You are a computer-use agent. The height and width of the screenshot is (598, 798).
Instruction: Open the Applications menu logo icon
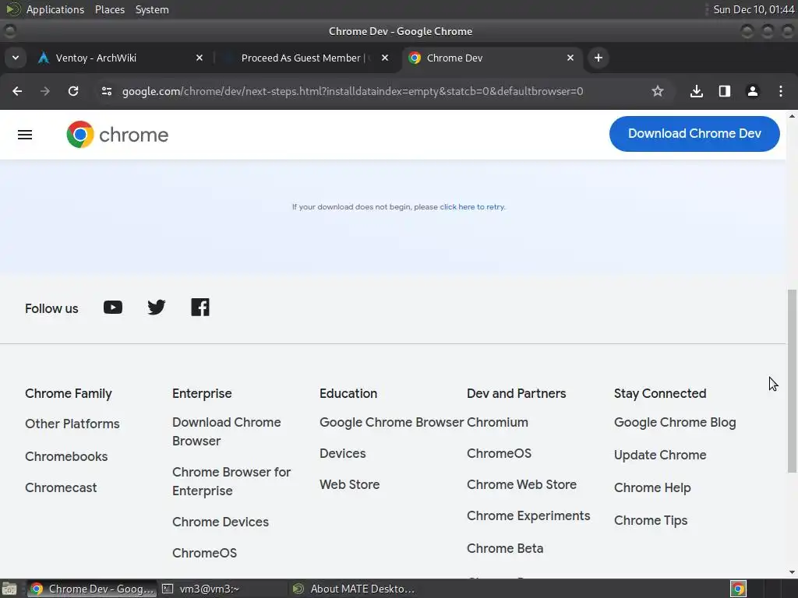coord(12,9)
